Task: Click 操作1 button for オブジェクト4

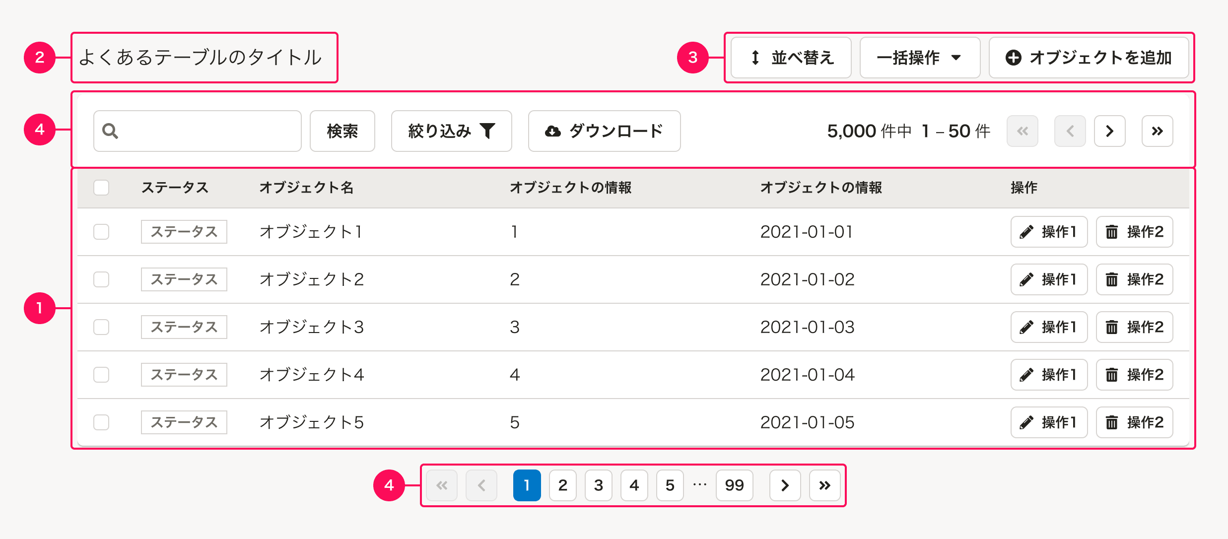Action: point(1049,375)
